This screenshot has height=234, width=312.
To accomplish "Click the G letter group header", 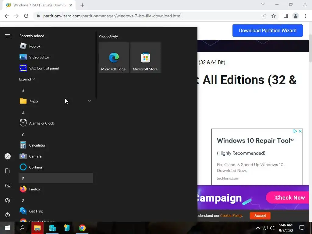I will (56, 200).
